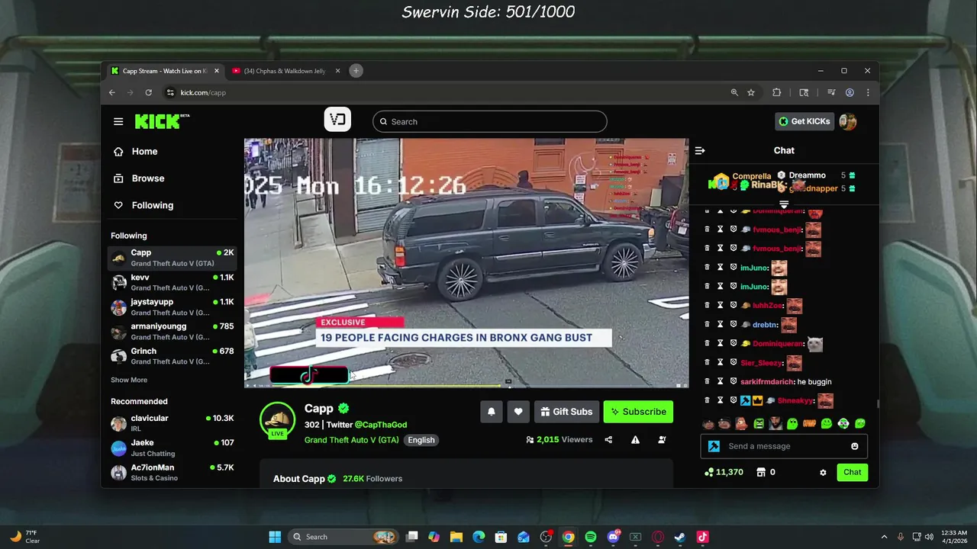Open the Chrome three-dot menu
Screen dimensions: 977x549
[868, 92]
